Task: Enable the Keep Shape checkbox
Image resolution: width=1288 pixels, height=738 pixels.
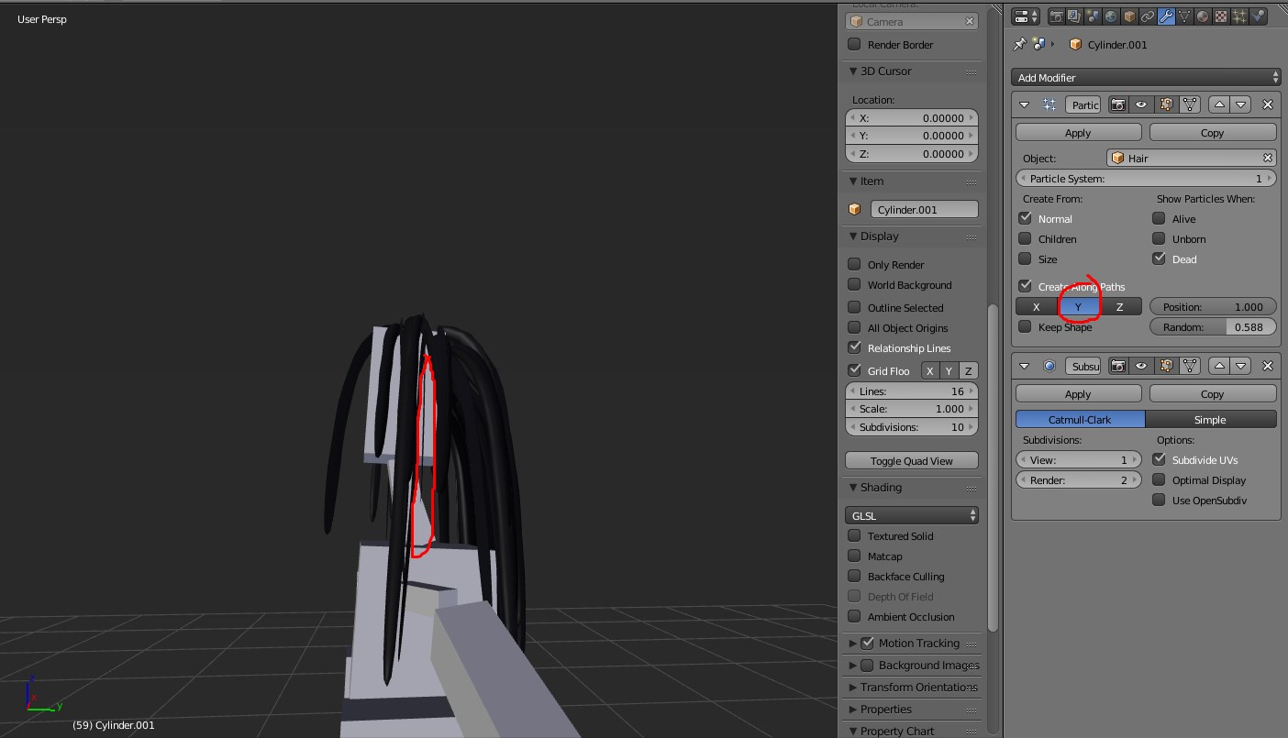Action: tap(1026, 326)
